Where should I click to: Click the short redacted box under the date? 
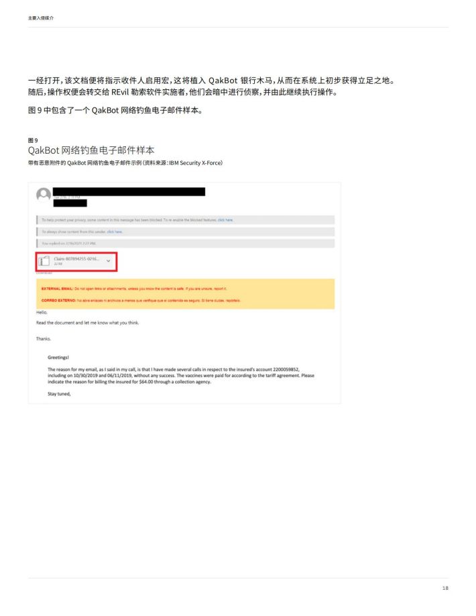pos(70,203)
